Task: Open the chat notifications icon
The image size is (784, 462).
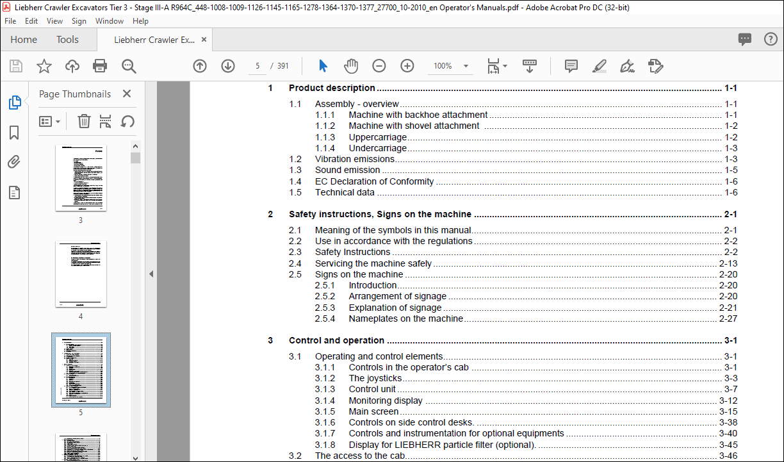Action: (745, 39)
